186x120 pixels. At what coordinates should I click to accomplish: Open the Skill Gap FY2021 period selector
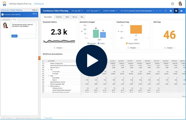pos(170,48)
